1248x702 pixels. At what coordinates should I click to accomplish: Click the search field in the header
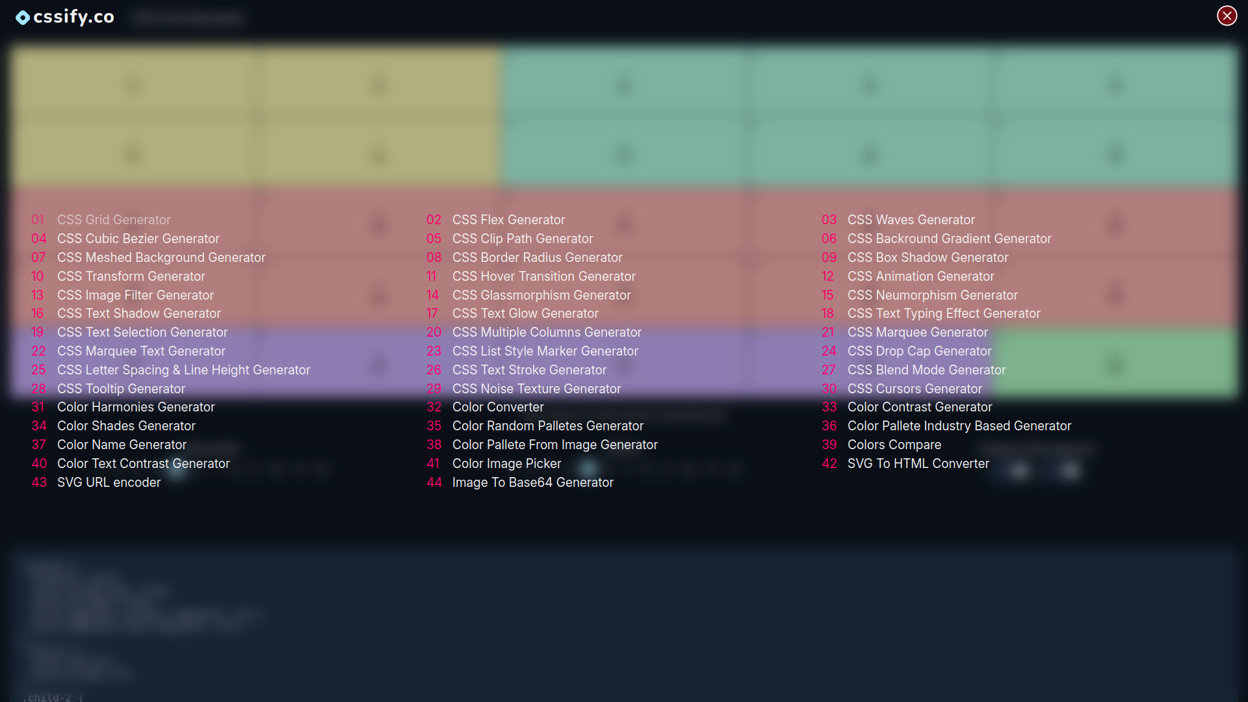pyautogui.click(x=187, y=18)
